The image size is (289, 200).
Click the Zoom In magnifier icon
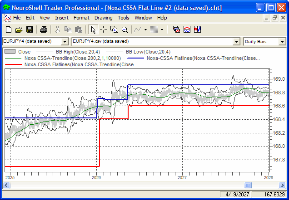tap(114, 29)
